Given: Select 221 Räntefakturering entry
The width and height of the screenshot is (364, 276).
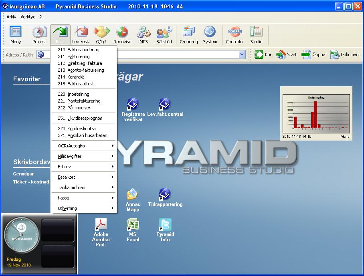Looking at the screenshot, I should tap(83, 101).
